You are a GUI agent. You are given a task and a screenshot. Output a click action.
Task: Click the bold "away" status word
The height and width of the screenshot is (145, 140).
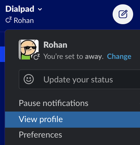tap(94, 57)
